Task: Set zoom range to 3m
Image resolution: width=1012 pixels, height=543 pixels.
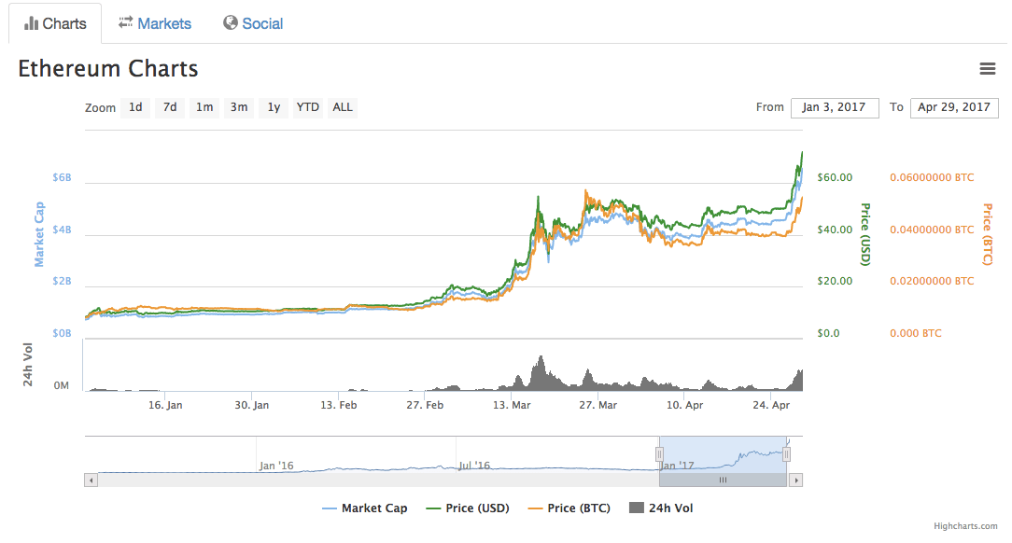Action: [x=239, y=107]
